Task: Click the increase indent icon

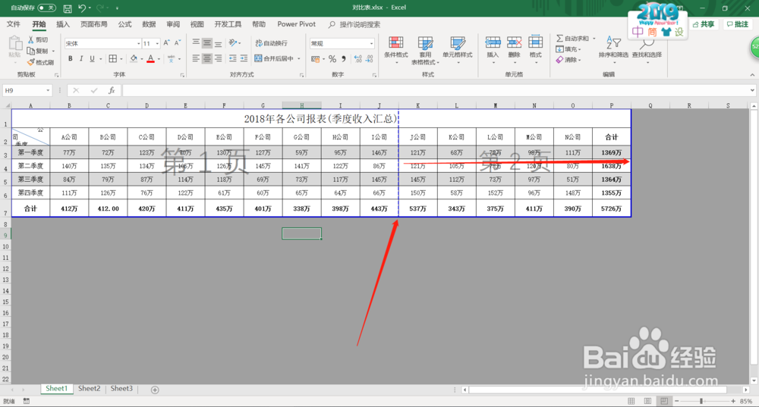Action: pos(244,58)
